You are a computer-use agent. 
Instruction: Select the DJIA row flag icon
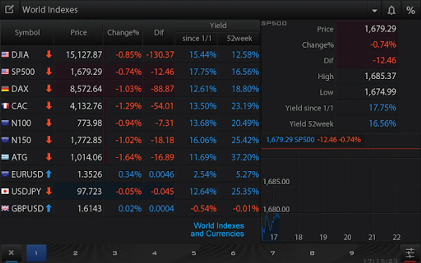click(x=5, y=54)
